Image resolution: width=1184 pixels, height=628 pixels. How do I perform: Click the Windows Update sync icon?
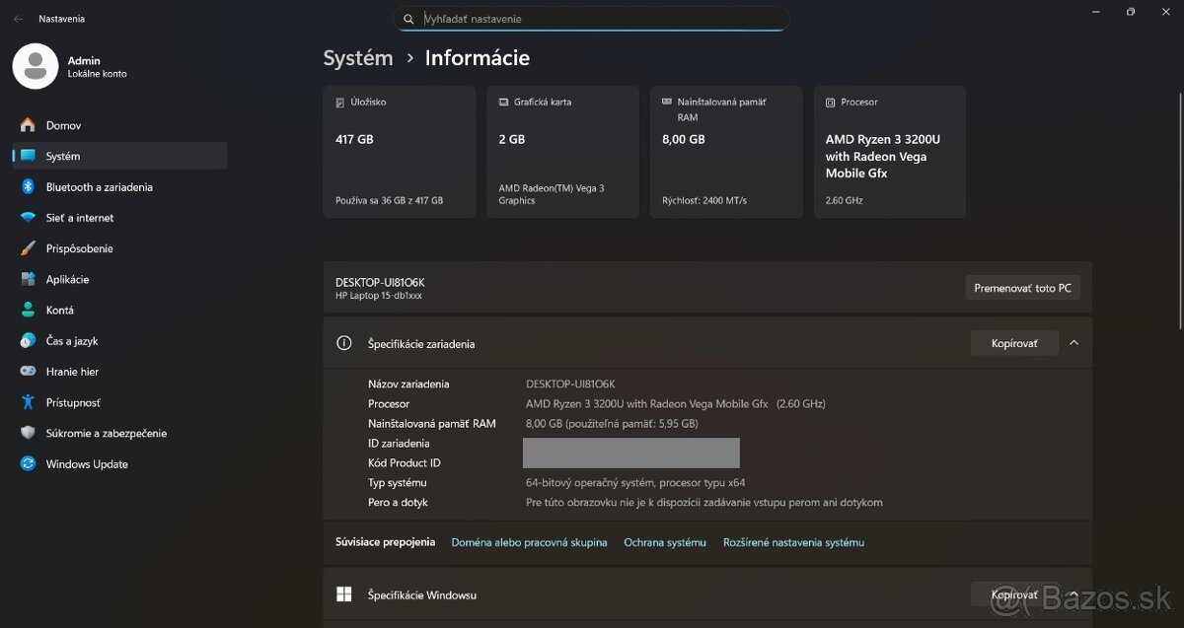(28, 463)
